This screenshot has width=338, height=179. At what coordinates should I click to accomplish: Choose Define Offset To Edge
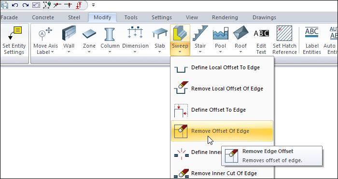click(x=222, y=110)
